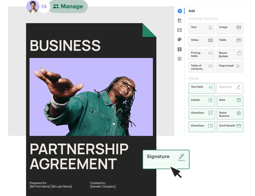Select the design palette icon
Image resolution: width=255 pixels, height=196 pixels.
pos(179,39)
